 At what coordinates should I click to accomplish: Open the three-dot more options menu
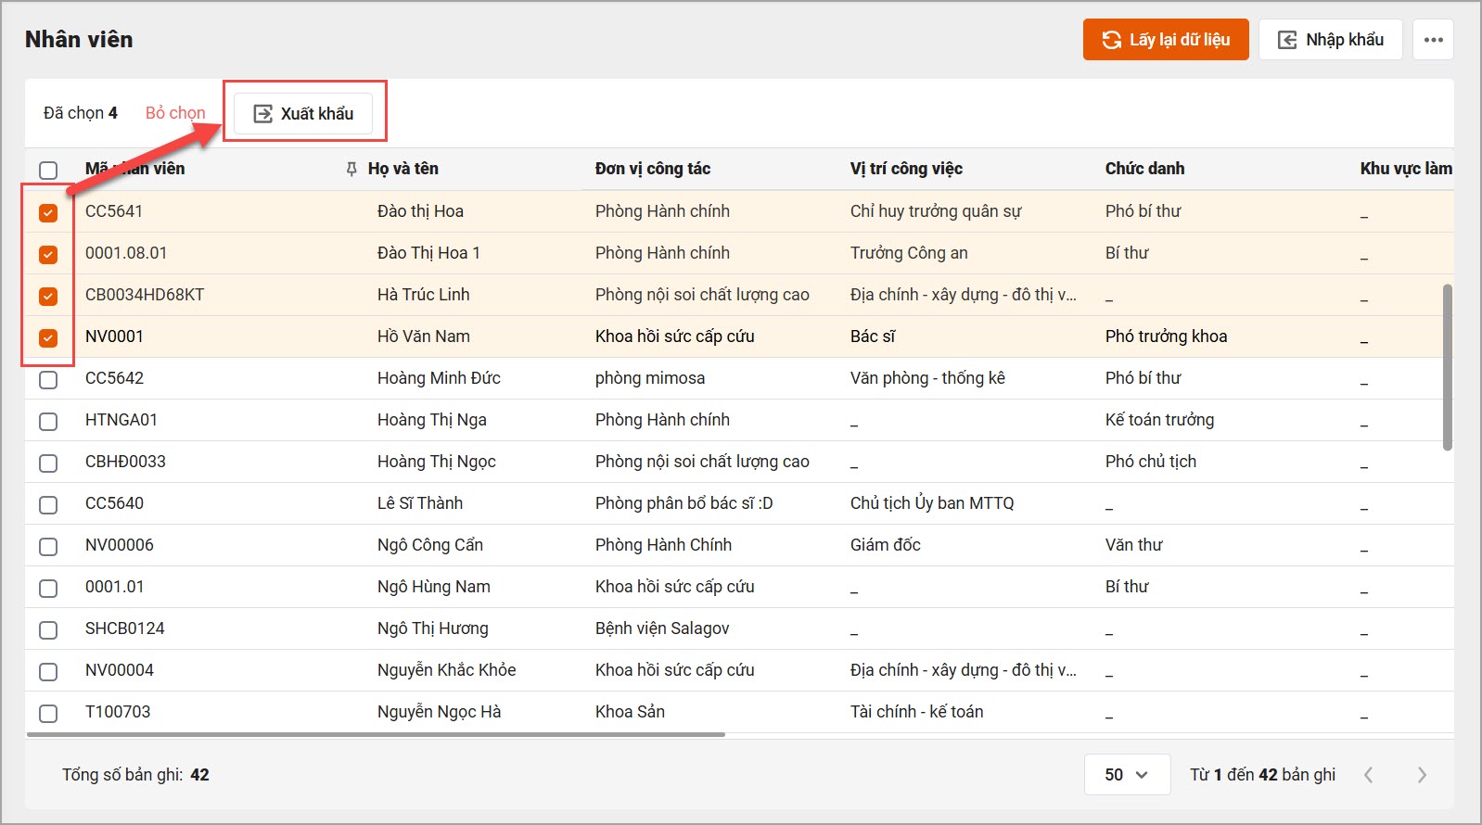point(1433,40)
